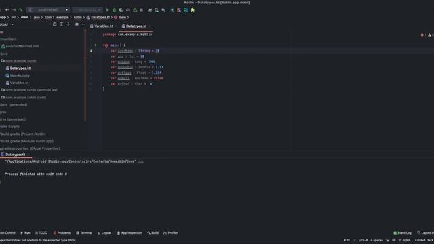The image size is (434, 244).
Task: Click the Expand All icon in project panel
Action: coord(62,24)
